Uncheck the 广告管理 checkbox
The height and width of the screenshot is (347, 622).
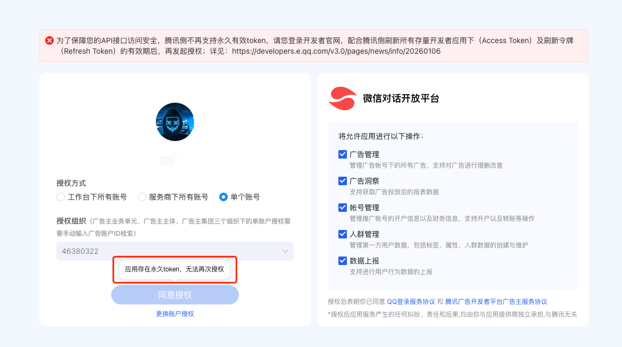tap(343, 154)
